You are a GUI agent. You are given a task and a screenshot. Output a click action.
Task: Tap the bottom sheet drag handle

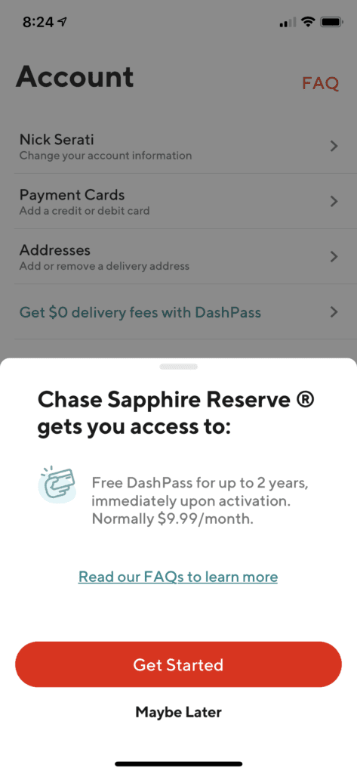[x=178, y=367]
